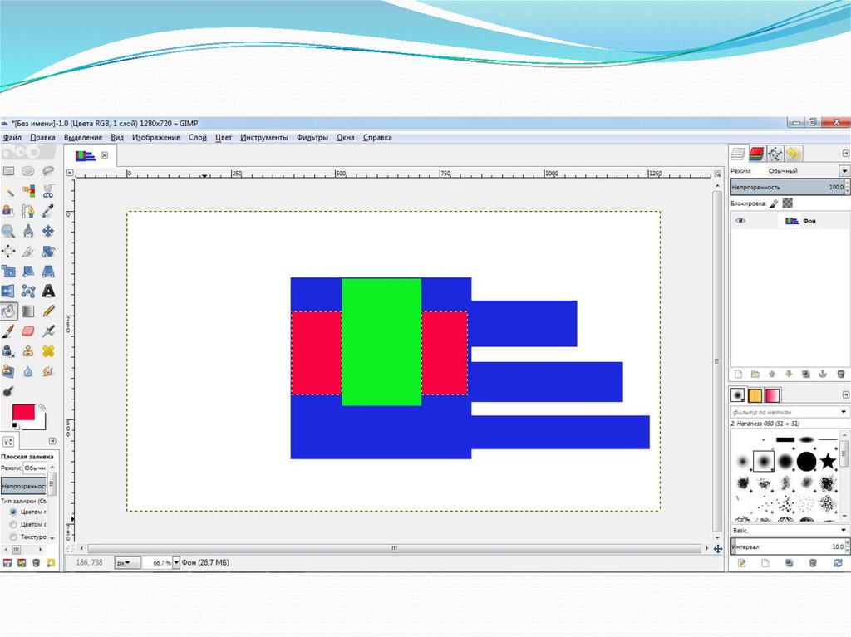Select the Paths tool in toolbox
The image size is (851, 637).
point(28,211)
